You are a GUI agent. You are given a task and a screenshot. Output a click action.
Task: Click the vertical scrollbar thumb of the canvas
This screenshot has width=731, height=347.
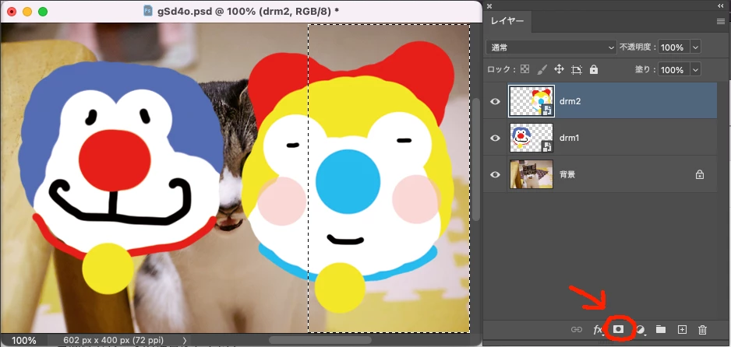pyautogui.click(x=476, y=159)
